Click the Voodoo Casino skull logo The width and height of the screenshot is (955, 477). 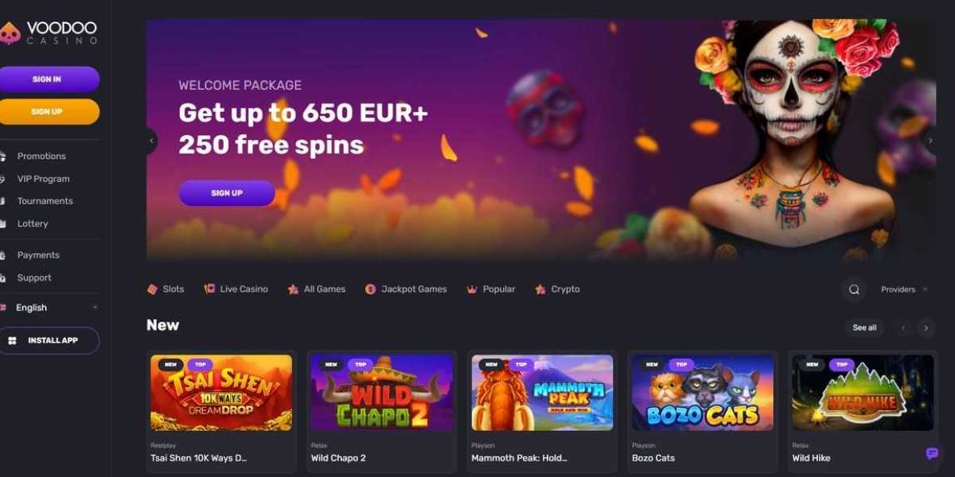point(10,33)
